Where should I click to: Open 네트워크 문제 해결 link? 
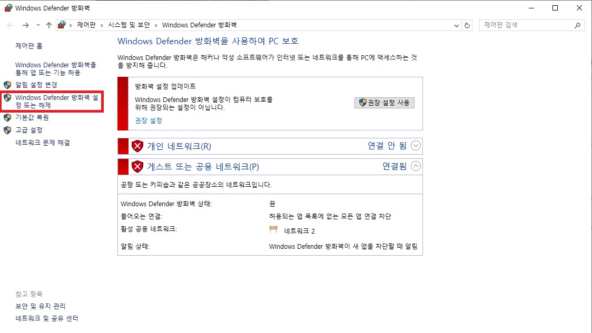(43, 143)
